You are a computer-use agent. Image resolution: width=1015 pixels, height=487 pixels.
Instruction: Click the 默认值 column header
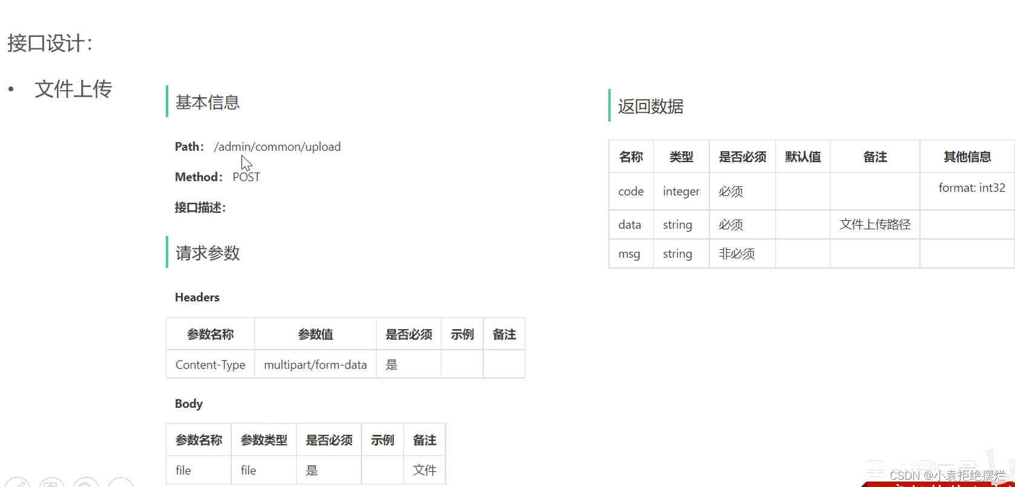click(x=803, y=157)
